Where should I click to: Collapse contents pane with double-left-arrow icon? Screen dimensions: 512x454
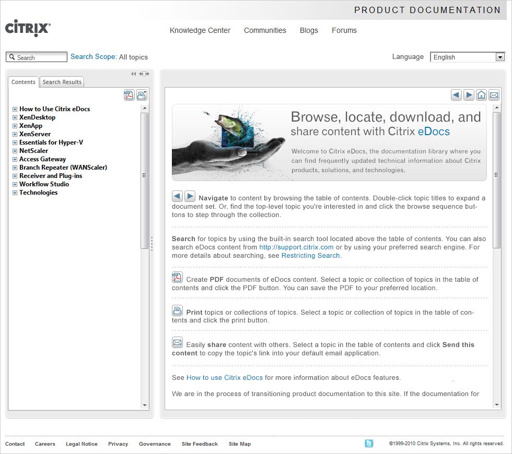click(134, 74)
